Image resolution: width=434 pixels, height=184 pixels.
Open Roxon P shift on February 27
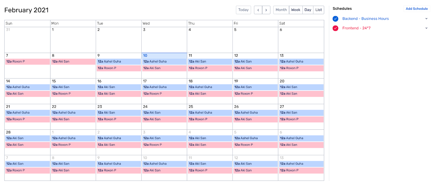301,119
